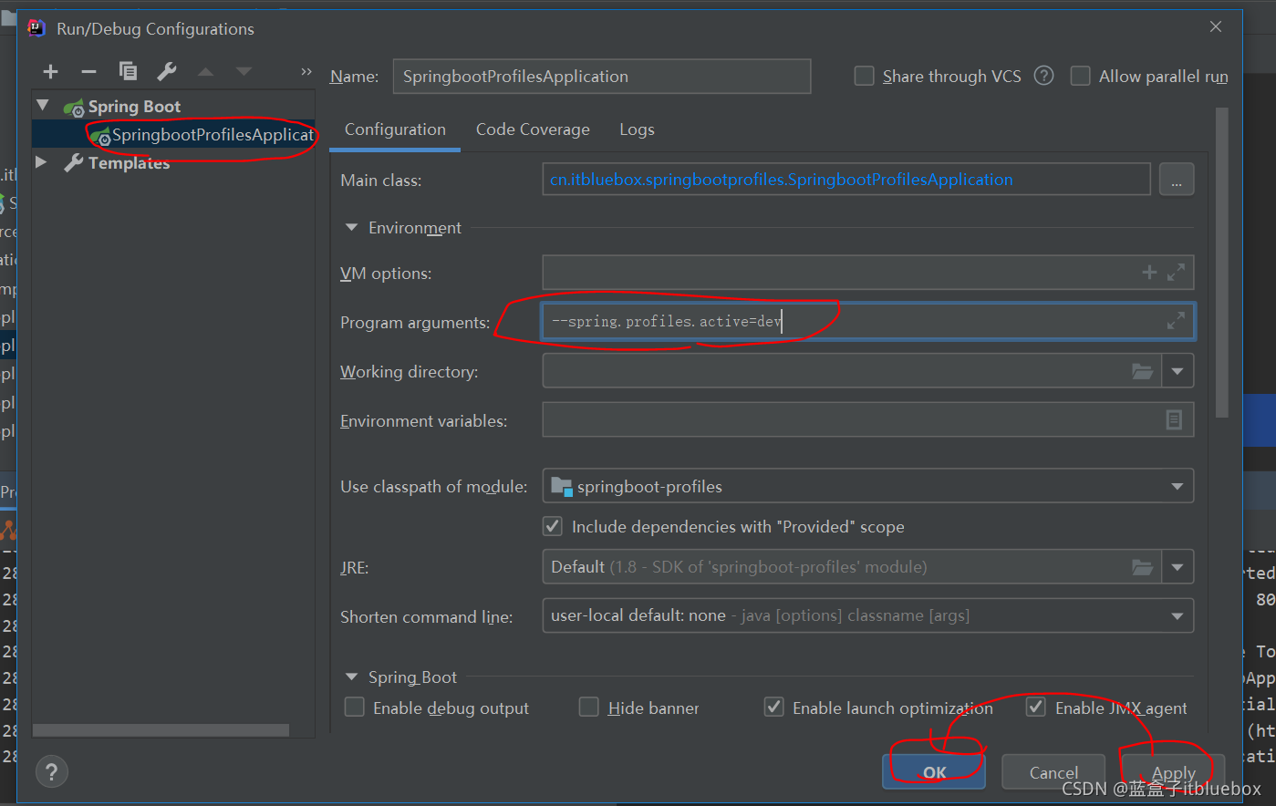Image resolution: width=1276 pixels, height=806 pixels.
Task: Collapse Environment section
Action: pos(351,228)
